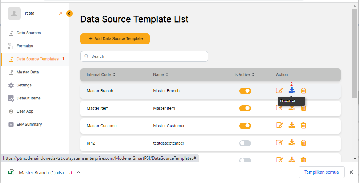This screenshot has height=183, width=359.
Task: Click Tampilkan semua button
Action: click(322, 172)
